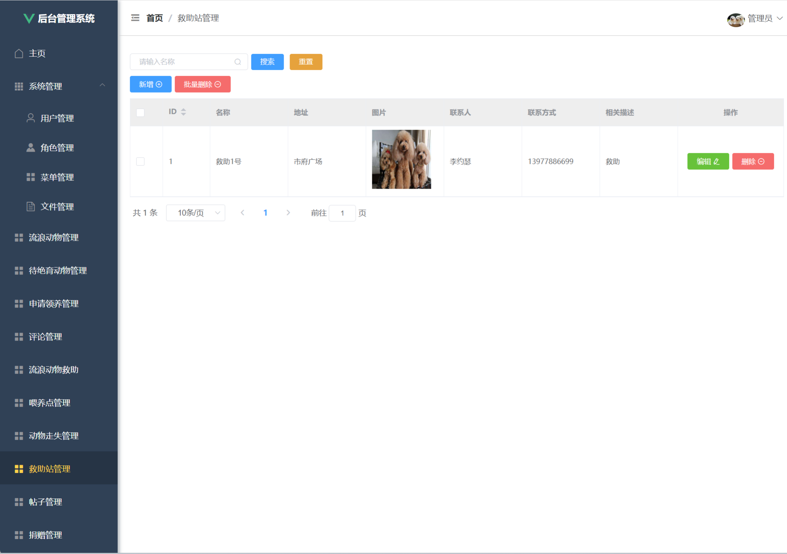The height and width of the screenshot is (554, 787).
Task: Collapse the 系统管理 submenu chevron
Action: [x=102, y=85]
